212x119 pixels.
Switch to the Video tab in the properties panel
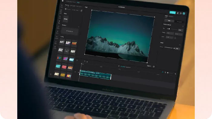pyautogui.click(x=166, y=16)
